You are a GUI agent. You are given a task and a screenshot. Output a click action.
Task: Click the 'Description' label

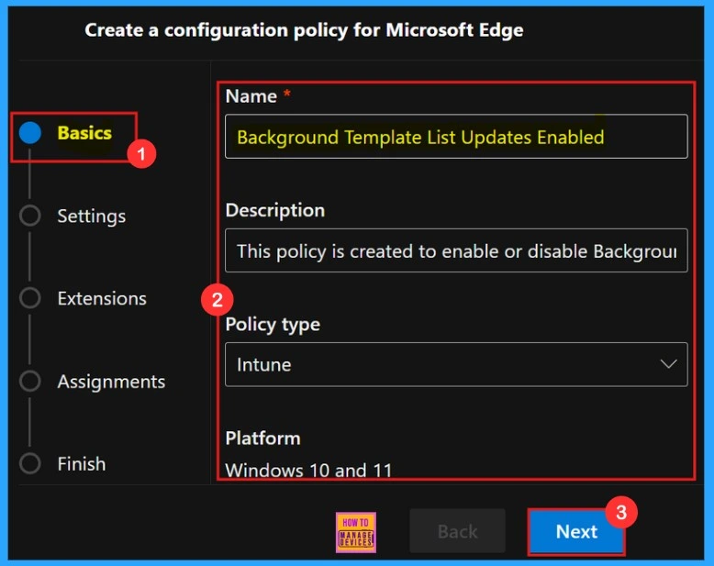pos(275,210)
